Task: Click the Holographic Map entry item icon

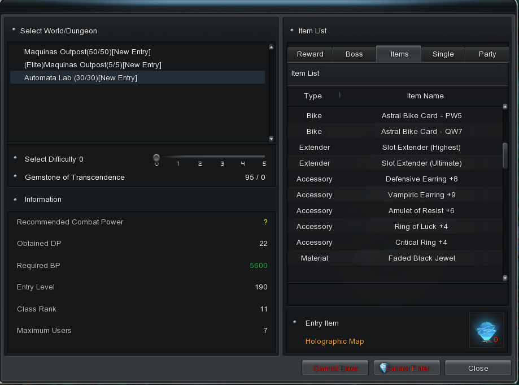Action: point(486,331)
